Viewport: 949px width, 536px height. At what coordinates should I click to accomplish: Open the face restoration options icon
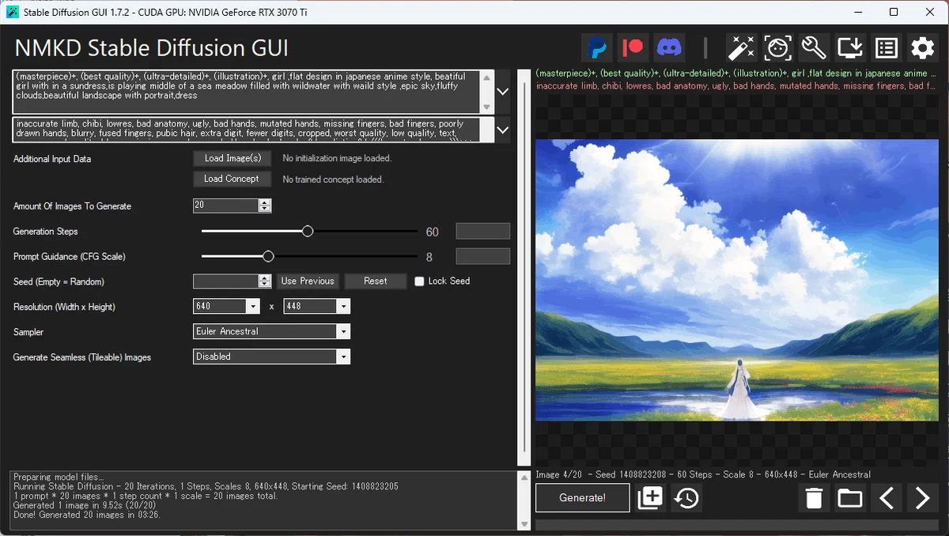coord(778,48)
